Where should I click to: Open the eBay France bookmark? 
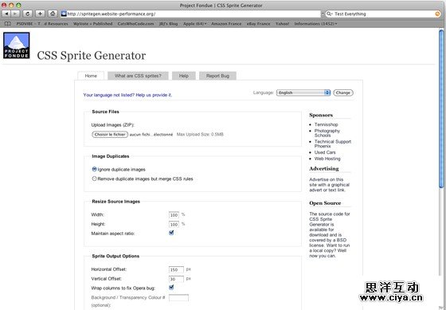pos(258,24)
